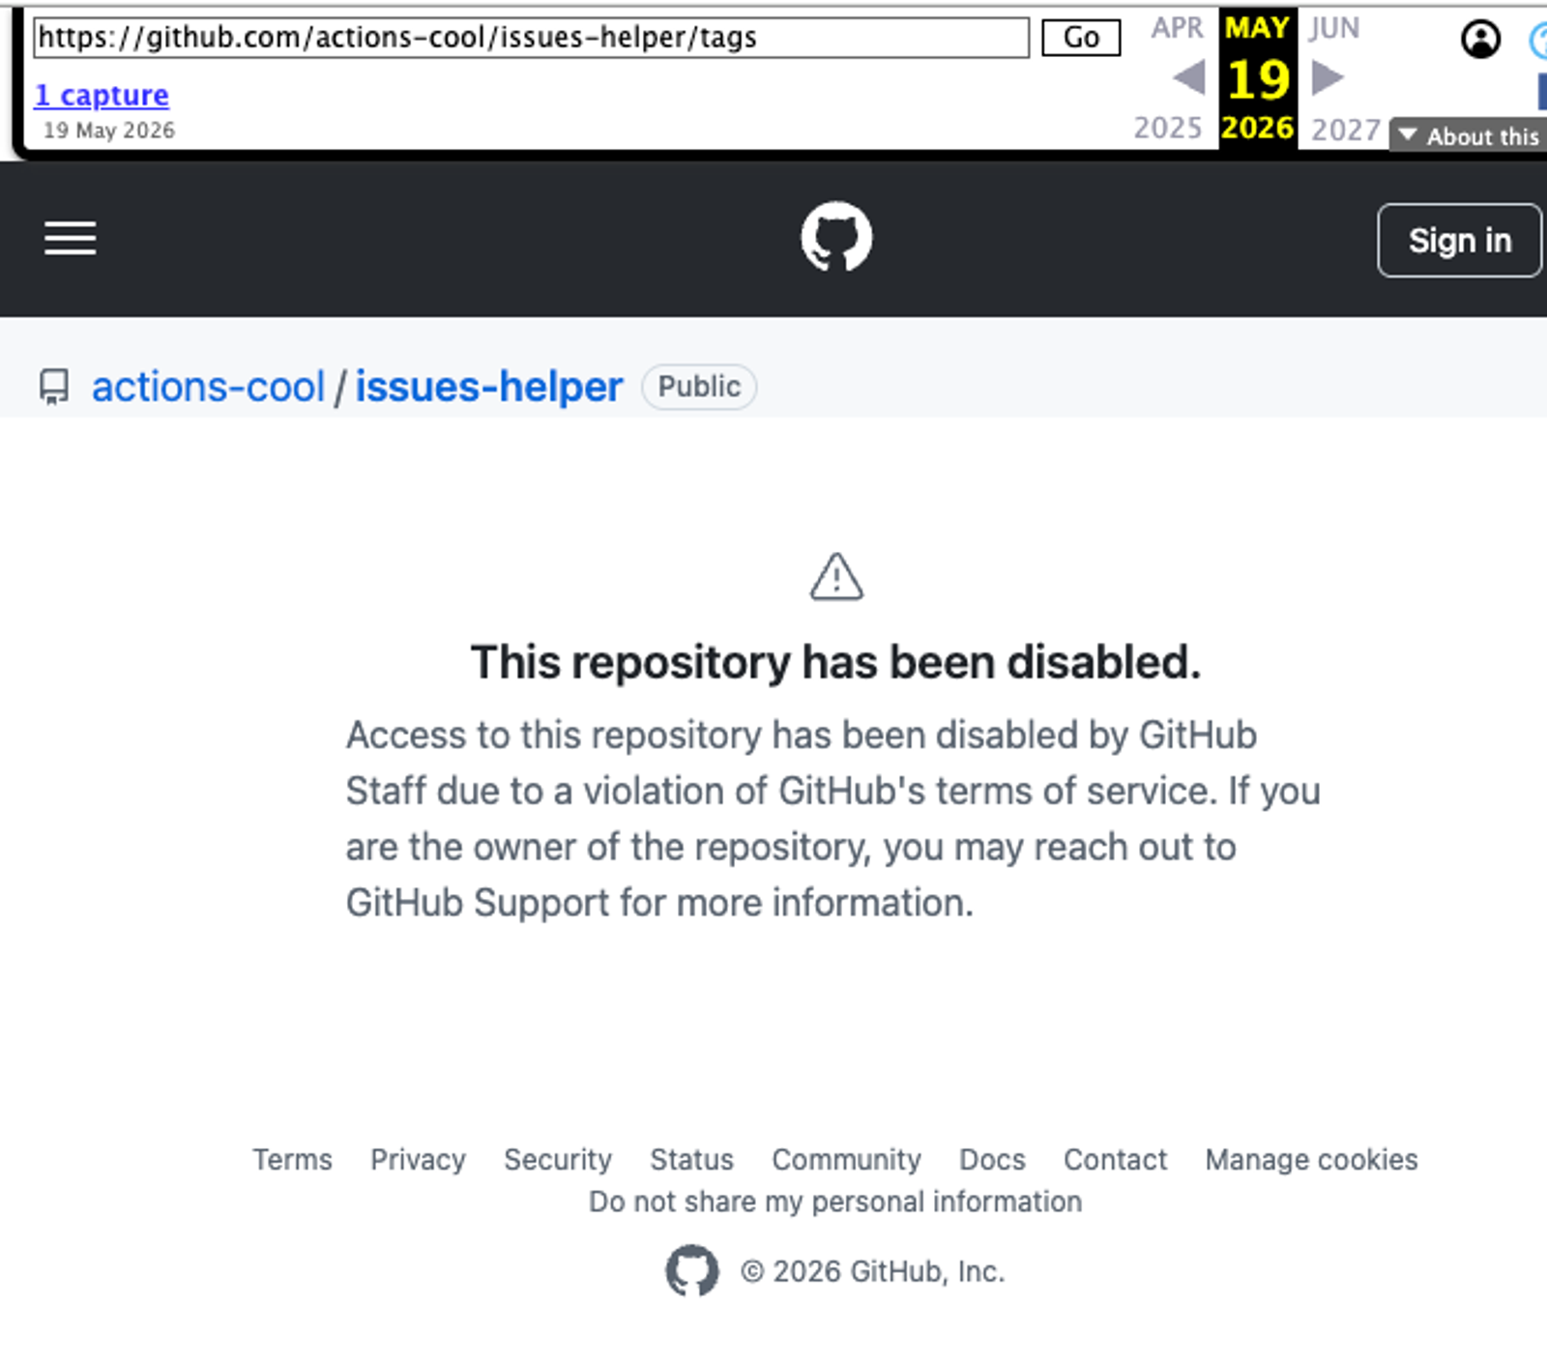Open the Contact footer link
Image resolution: width=1547 pixels, height=1360 pixels.
click(1115, 1159)
